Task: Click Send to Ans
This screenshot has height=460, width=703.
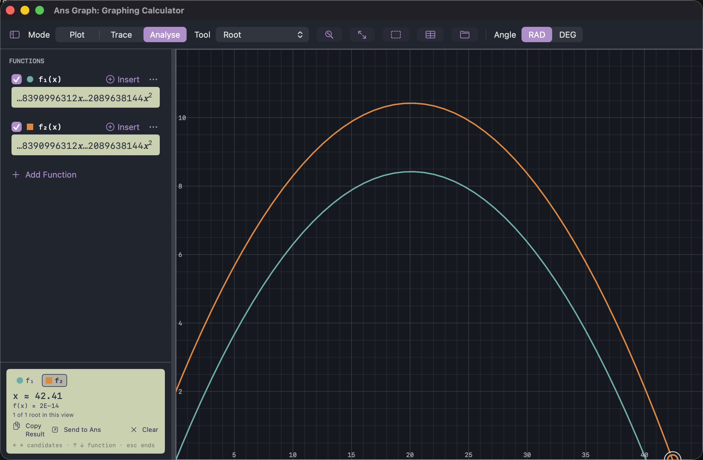Action: coord(76,430)
